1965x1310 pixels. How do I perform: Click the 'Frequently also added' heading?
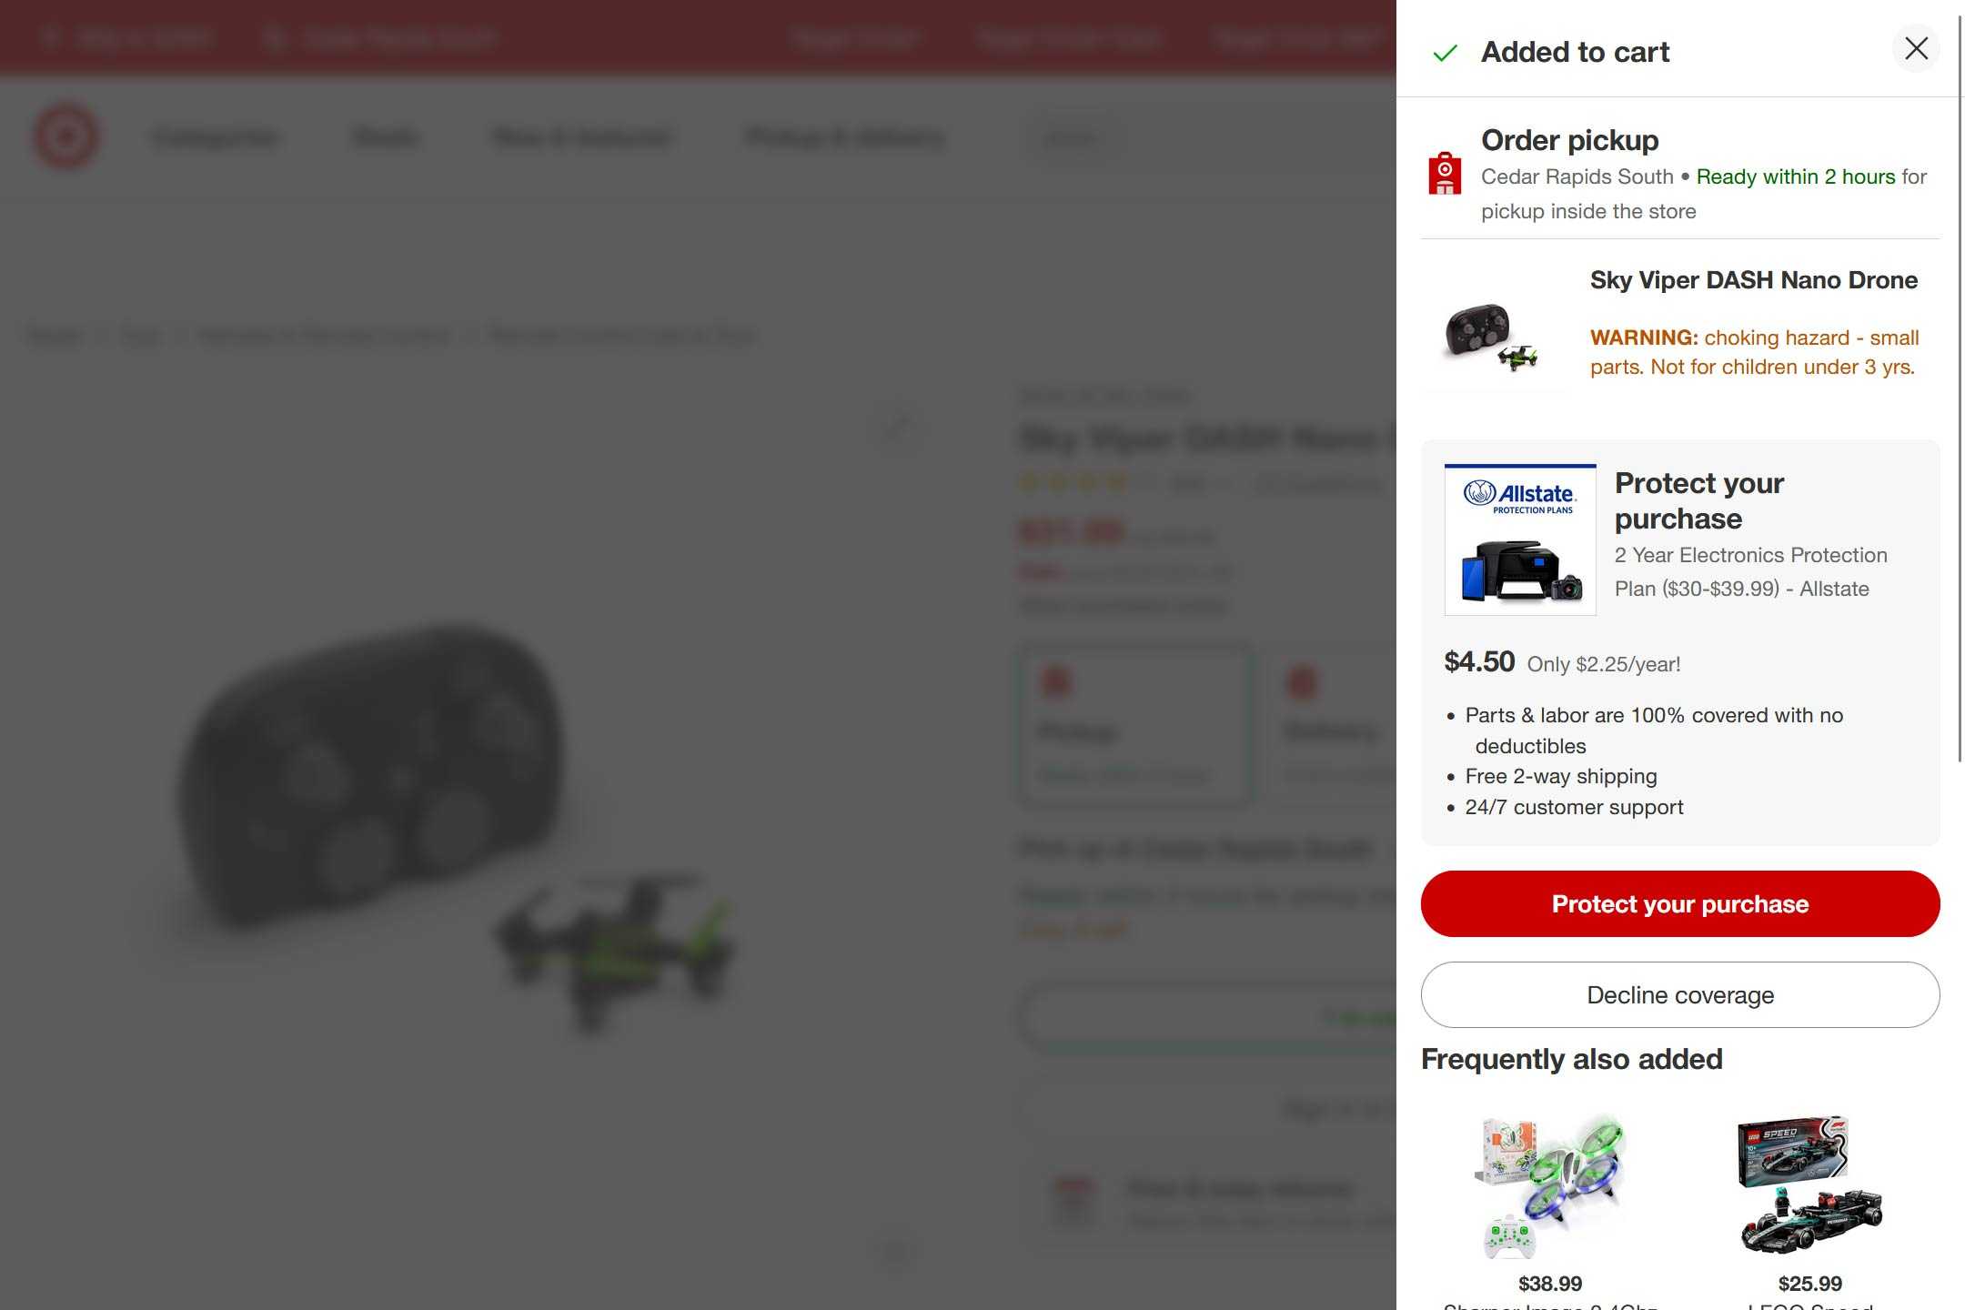tap(1571, 1059)
